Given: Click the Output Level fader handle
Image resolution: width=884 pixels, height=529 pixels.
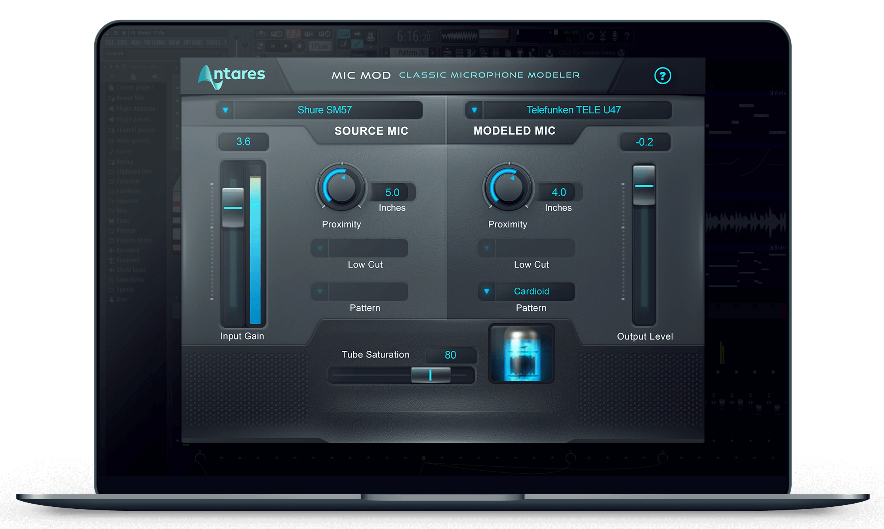Looking at the screenshot, I should click(x=644, y=185).
